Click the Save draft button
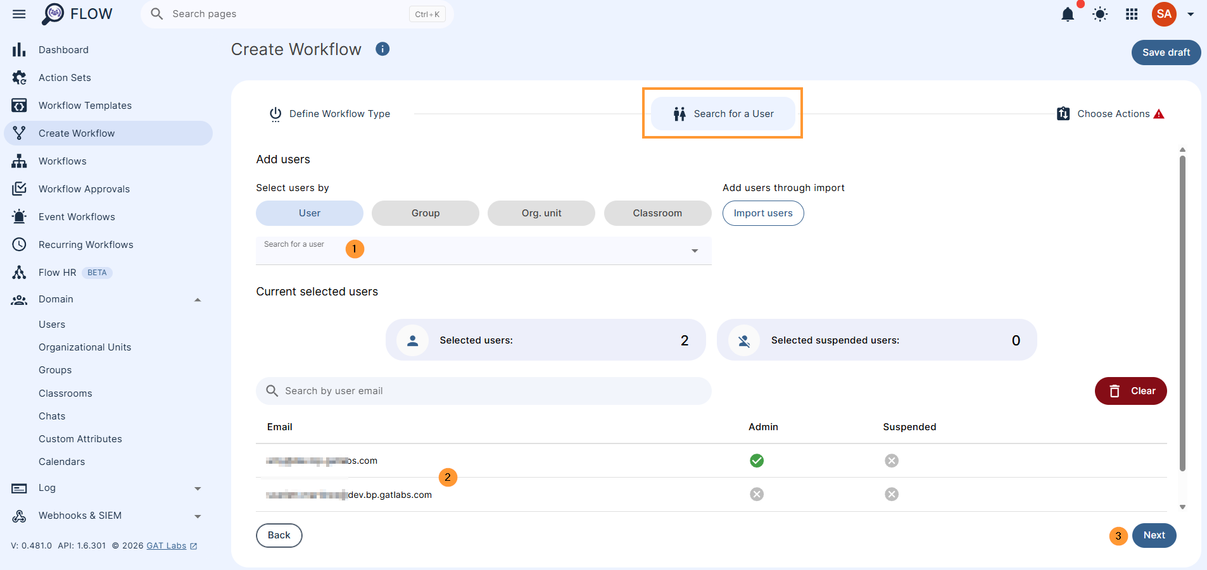Image resolution: width=1207 pixels, height=570 pixels. (x=1166, y=53)
